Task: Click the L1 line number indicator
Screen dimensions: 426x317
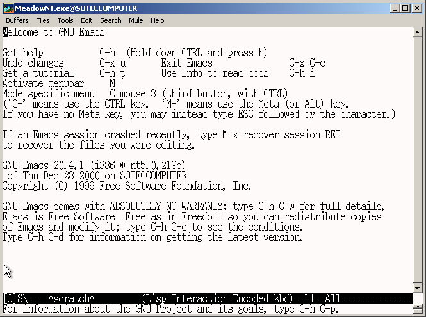Action: (x=309, y=298)
